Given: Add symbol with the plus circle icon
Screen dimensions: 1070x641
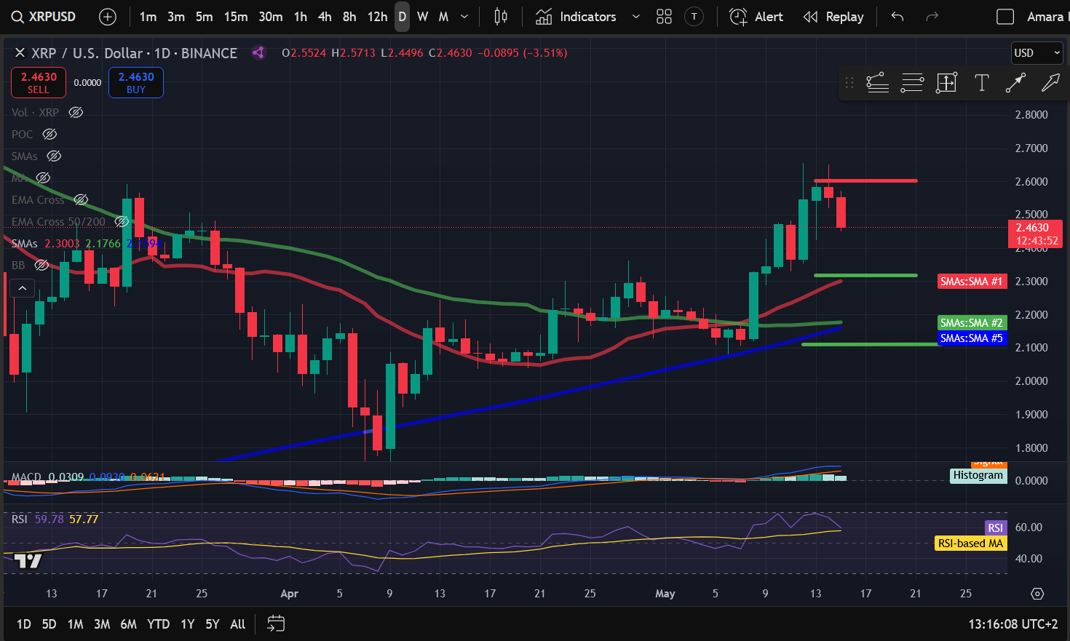Looking at the screenshot, I should tap(108, 17).
